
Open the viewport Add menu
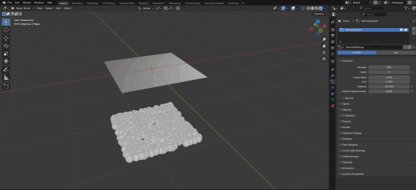pyautogui.click(x=58, y=8)
